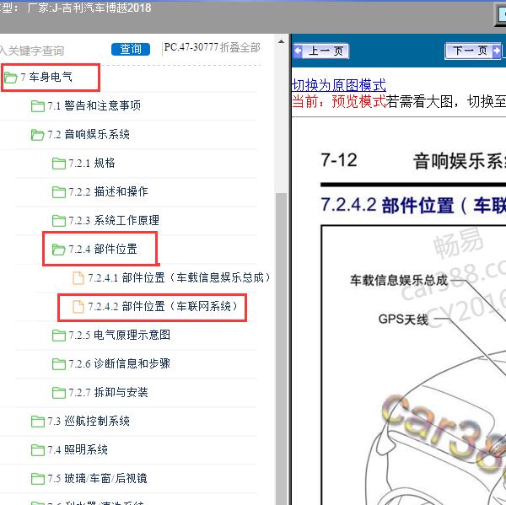Open 7.2.4.1 部件位置（车载信息娱乐总成）
Screen dimensions: 506x505
coord(179,277)
